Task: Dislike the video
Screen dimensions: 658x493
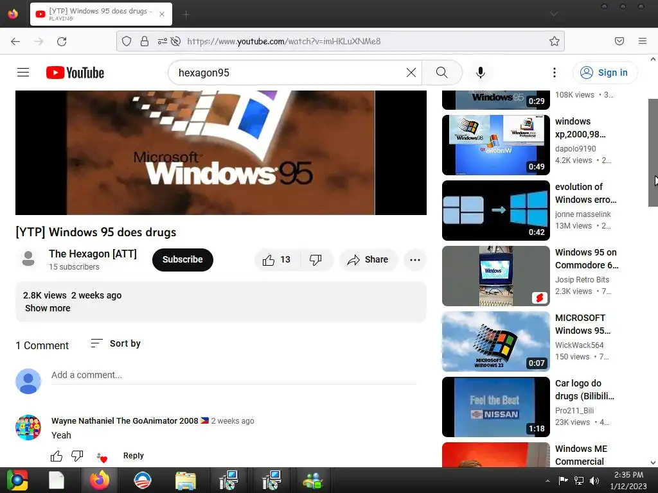Action: click(x=316, y=260)
